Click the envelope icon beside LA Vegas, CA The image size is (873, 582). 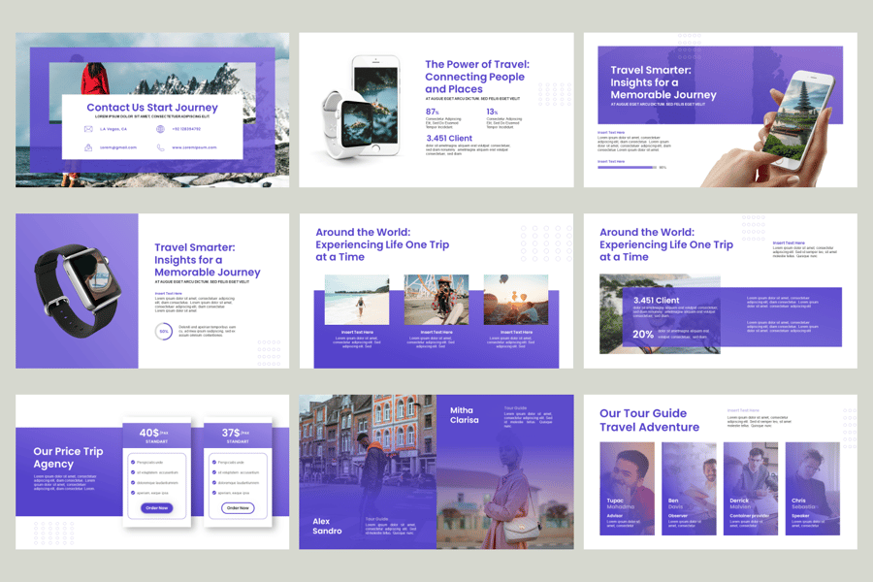88,129
